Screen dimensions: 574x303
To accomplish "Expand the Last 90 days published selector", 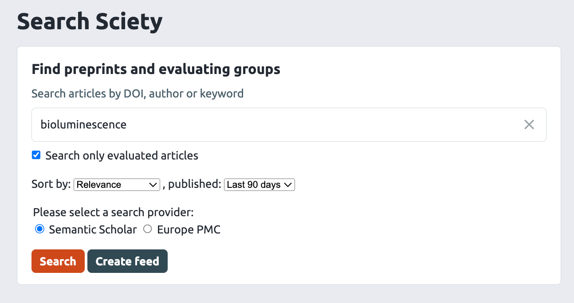I will (259, 185).
